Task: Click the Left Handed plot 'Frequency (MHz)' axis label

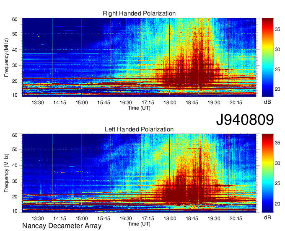Action: point(6,173)
